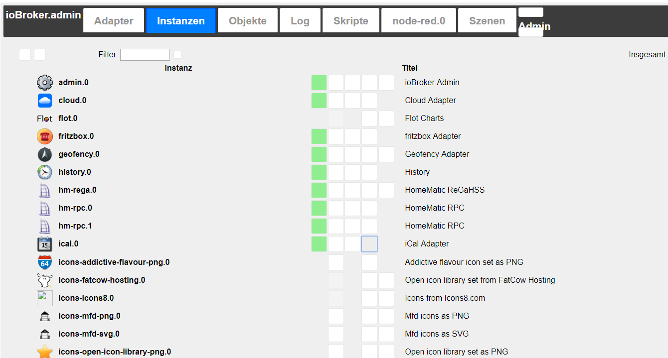
Task: Toggle green run state of admin.0
Action: point(319,83)
